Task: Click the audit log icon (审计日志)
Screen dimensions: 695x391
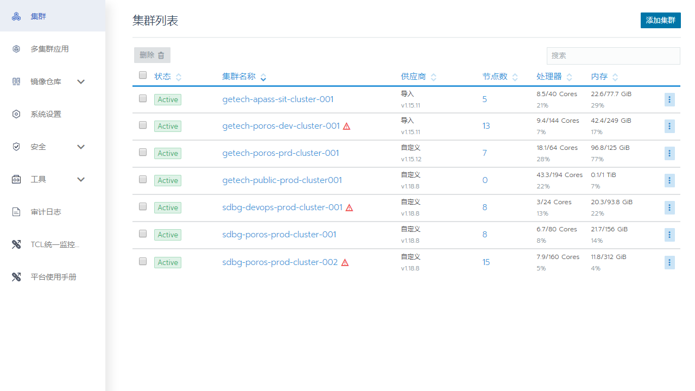Action: point(16,212)
